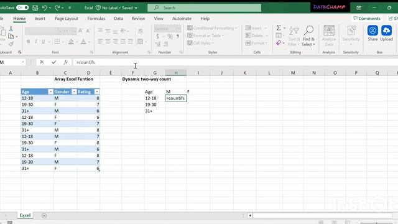
Task: Open Find & Select menu
Action: pyautogui.click(x=308, y=36)
